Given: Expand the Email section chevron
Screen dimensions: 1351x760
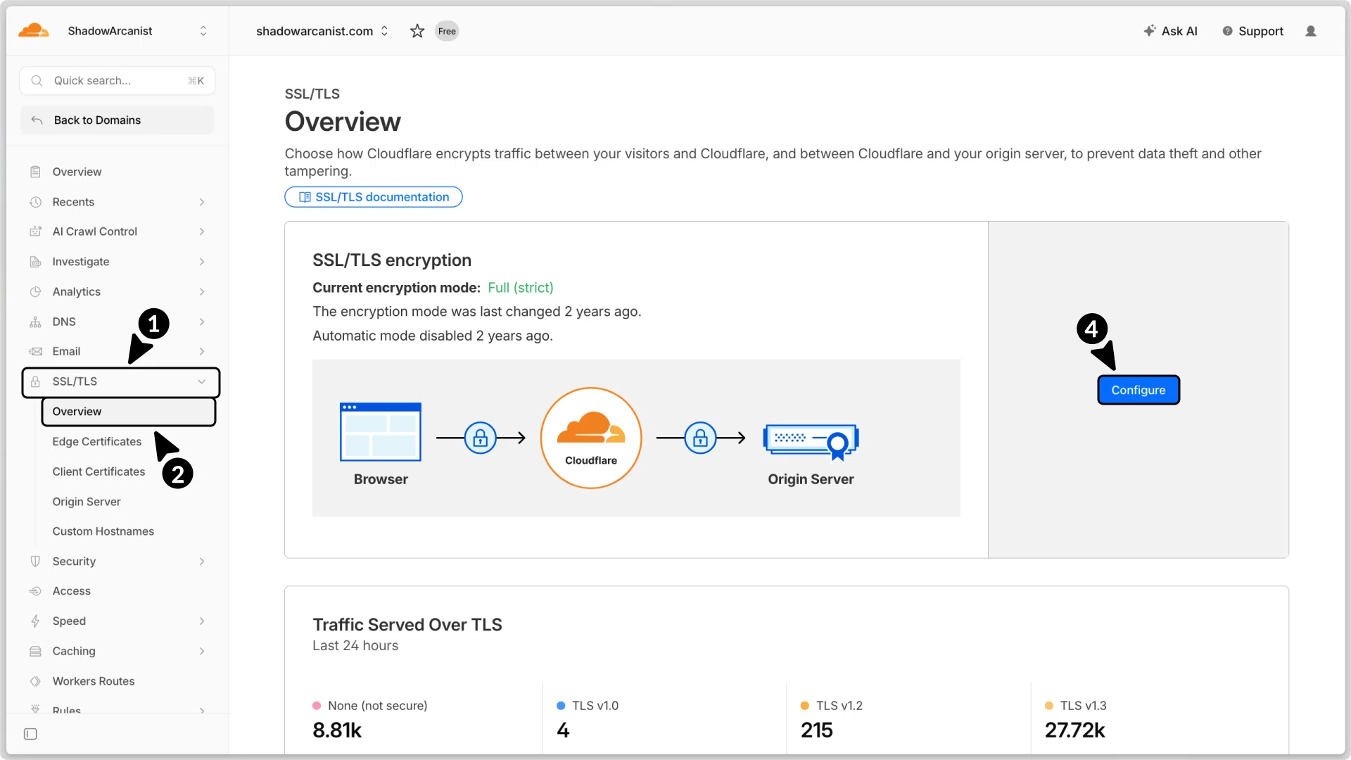Looking at the screenshot, I should [202, 351].
